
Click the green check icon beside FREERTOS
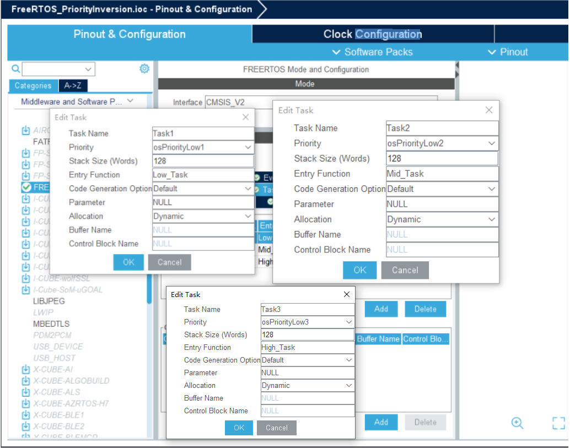coord(26,187)
